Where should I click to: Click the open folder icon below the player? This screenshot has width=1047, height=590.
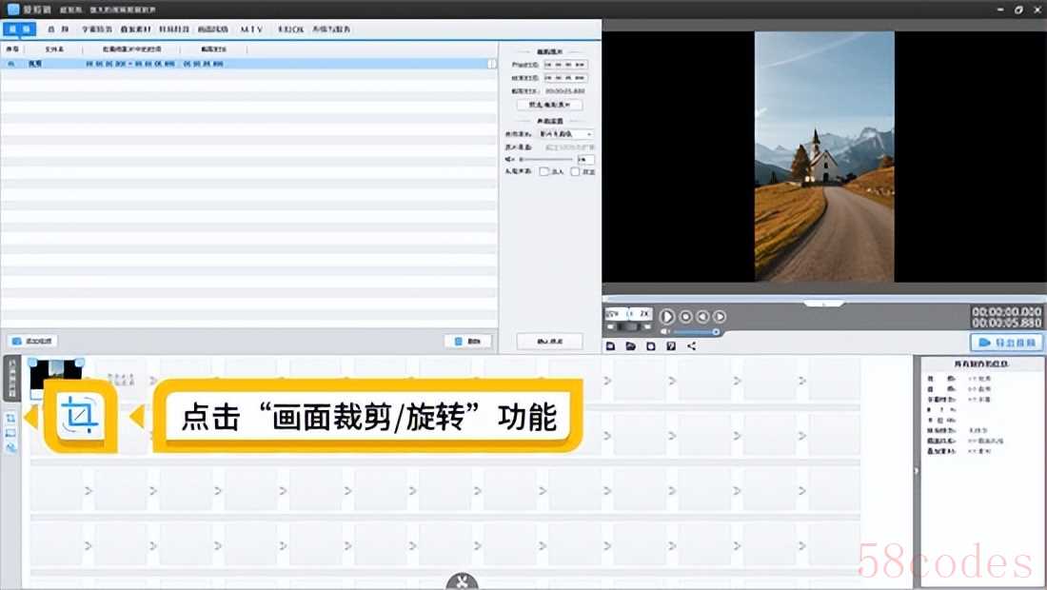tap(630, 346)
